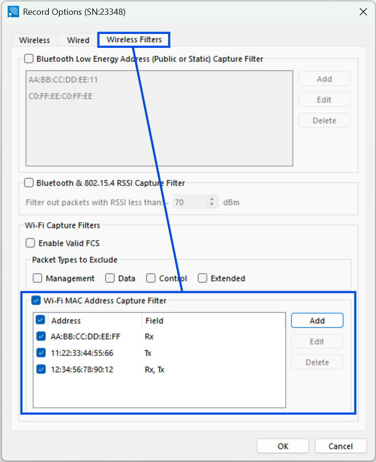The image size is (376, 462).
Task: Click the Rx field of the AA:BB:CC:DD:EE:FF row
Action: [149, 337]
